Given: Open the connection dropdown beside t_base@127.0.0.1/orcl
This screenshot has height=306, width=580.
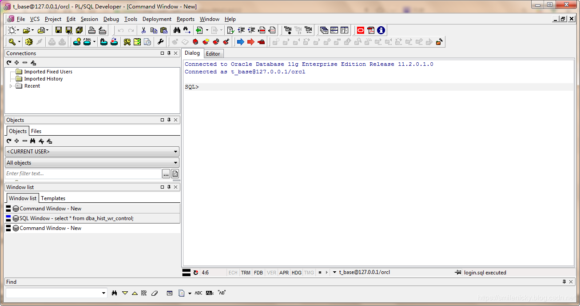Looking at the screenshot, I should (334, 273).
